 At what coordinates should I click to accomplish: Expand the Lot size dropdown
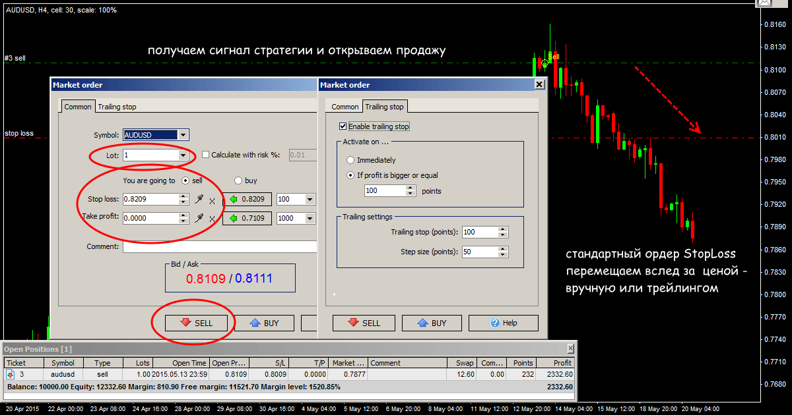click(182, 155)
